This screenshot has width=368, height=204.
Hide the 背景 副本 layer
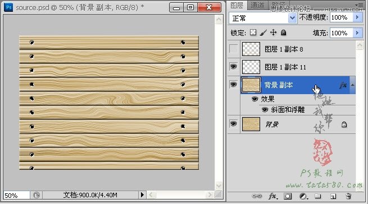tap(234, 85)
